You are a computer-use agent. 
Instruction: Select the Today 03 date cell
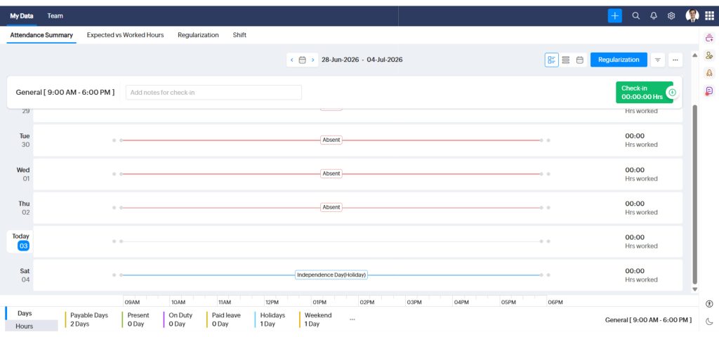pos(20,242)
